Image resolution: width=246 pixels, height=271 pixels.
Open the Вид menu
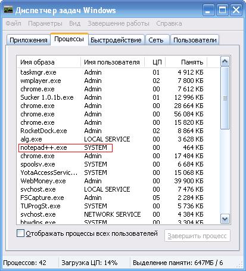click(x=74, y=23)
